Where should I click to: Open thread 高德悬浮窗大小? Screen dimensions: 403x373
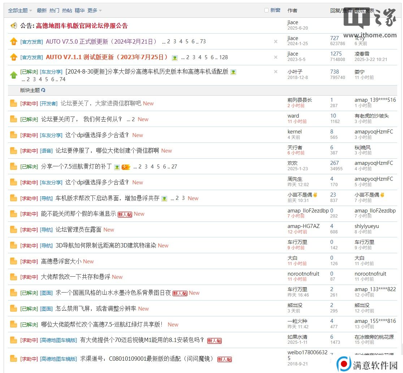coord(61,261)
